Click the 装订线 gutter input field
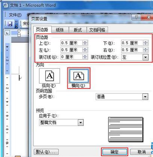 71,57
